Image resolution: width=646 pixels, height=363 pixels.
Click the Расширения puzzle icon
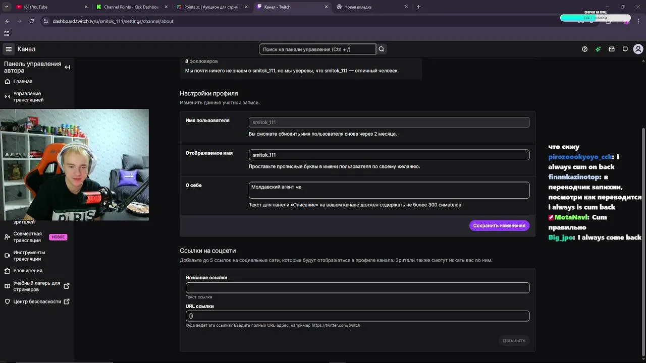7,271
